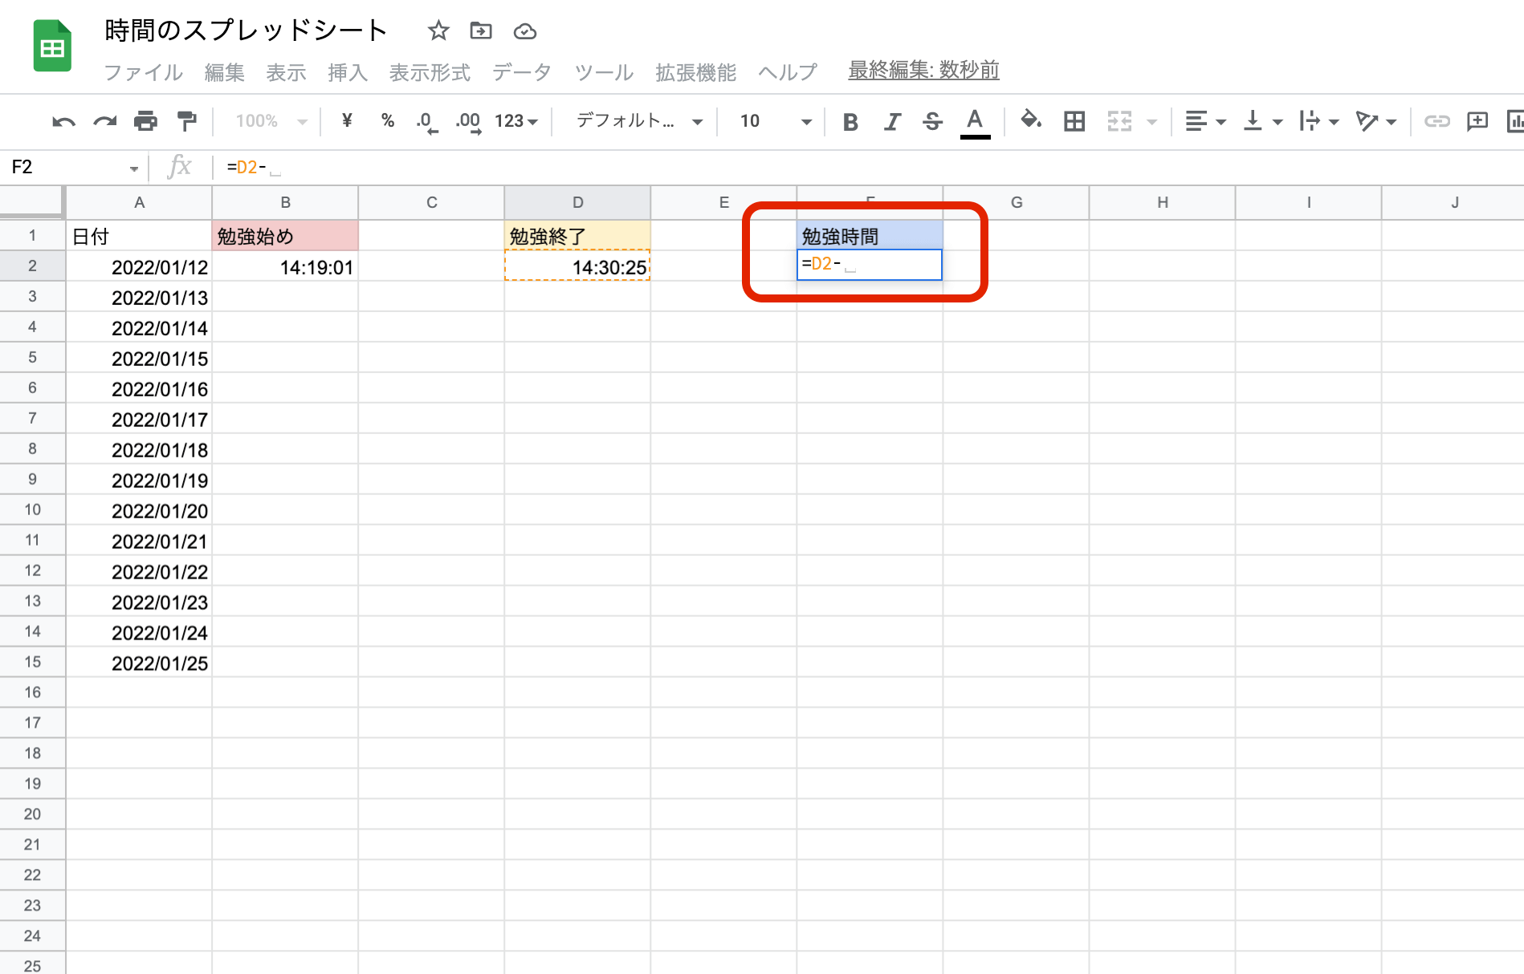The width and height of the screenshot is (1524, 974).
Task: Check cloud save status icon
Action: 525,31
